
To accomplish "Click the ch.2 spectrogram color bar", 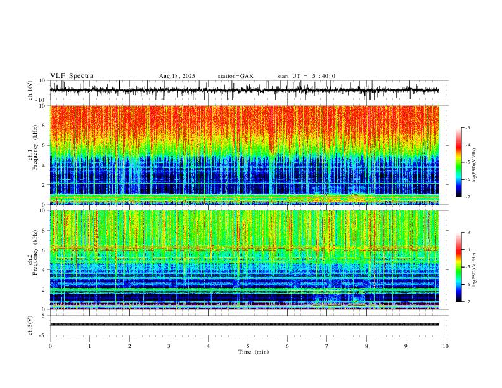I will pos(458,267).
